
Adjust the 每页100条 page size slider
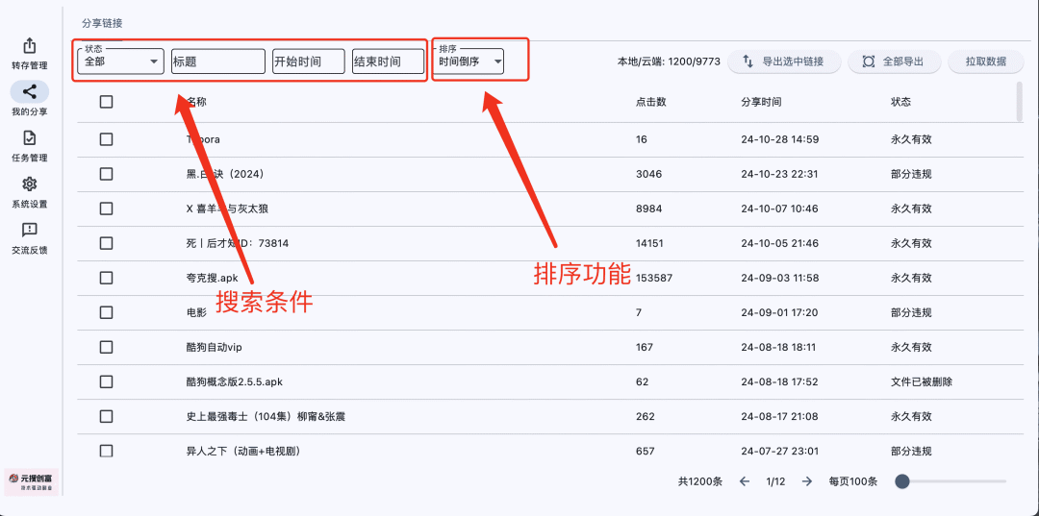[x=950, y=481]
